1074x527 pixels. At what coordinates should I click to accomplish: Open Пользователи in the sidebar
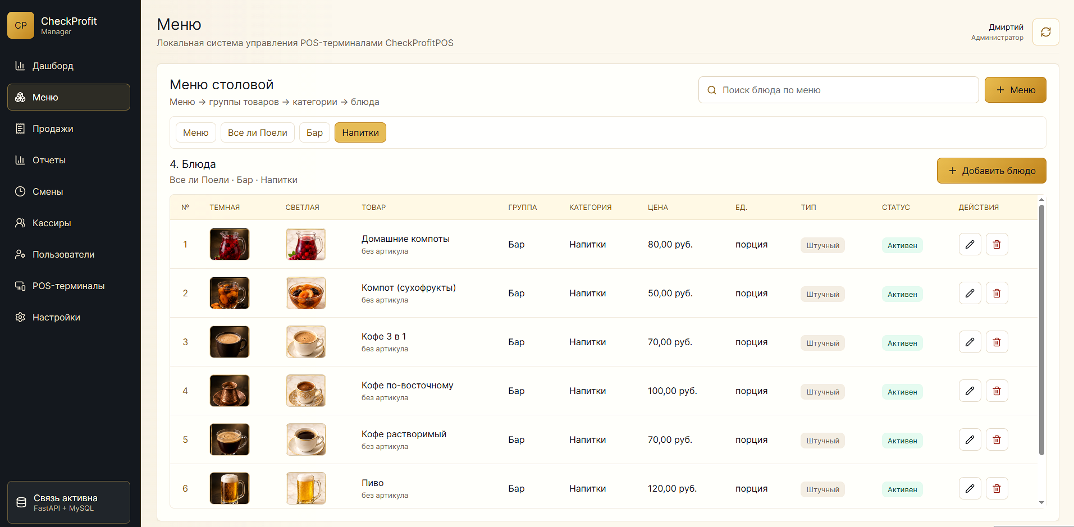tap(68, 254)
